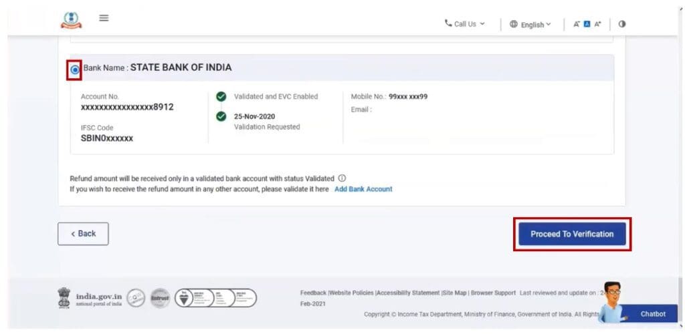Open Website Policies footer link

pyautogui.click(x=352, y=293)
